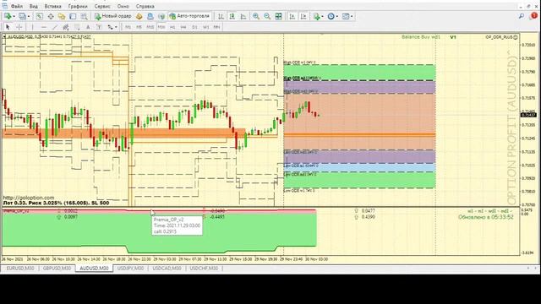Open the red notifications icon

534,15
